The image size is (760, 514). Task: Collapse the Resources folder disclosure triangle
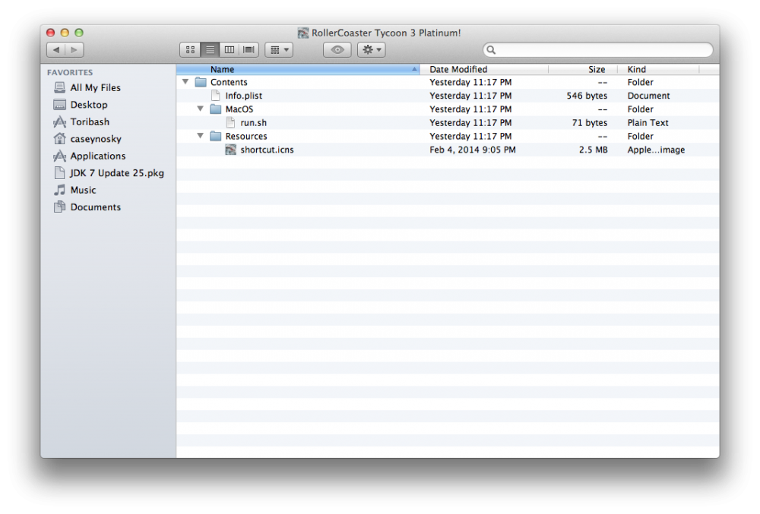[201, 137]
